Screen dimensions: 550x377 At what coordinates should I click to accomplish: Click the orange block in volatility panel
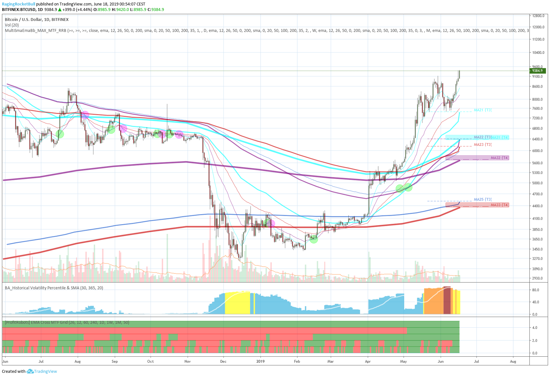click(x=434, y=301)
